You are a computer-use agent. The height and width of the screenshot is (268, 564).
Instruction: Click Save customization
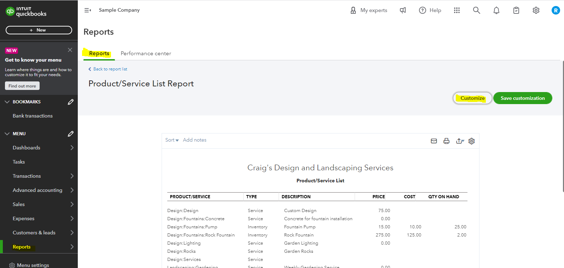[x=523, y=98]
